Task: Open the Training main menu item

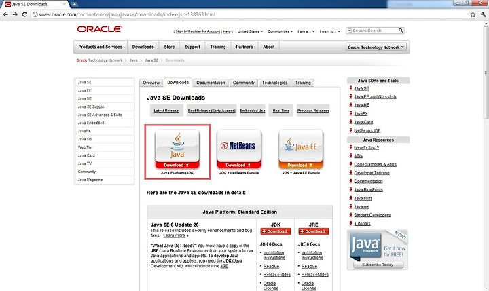Action: pyautogui.click(x=218, y=47)
